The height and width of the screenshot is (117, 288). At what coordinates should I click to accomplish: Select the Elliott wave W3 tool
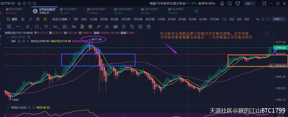(x=55, y=27)
